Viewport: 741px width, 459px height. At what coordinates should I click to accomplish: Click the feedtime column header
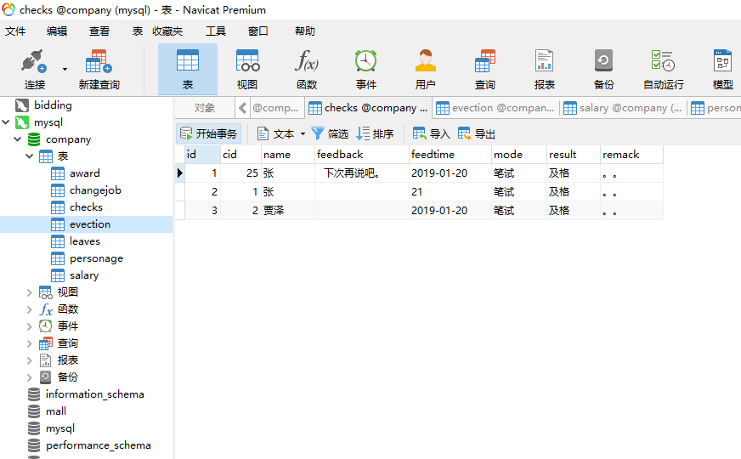click(450, 155)
